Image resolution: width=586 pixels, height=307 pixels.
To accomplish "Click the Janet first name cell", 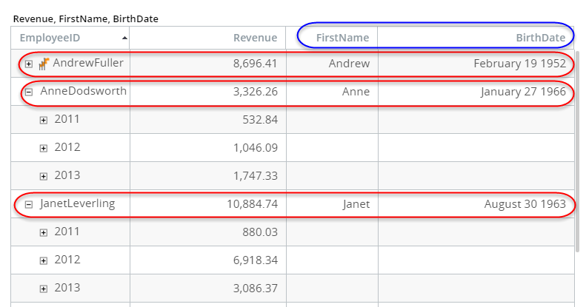I will [356, 204].
